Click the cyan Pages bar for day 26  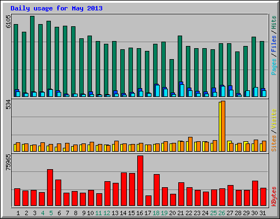click(223, 91)
